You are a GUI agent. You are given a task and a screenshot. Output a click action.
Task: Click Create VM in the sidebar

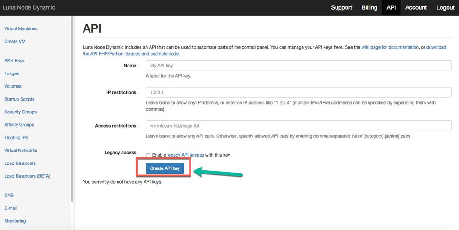pyautogui.click(x=14, y=42)
